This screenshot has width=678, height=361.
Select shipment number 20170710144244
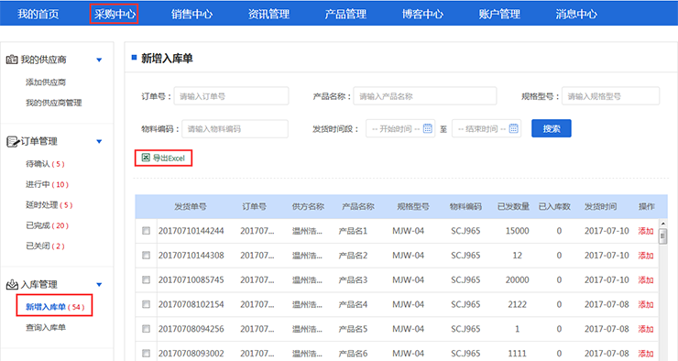click(191, 231)
